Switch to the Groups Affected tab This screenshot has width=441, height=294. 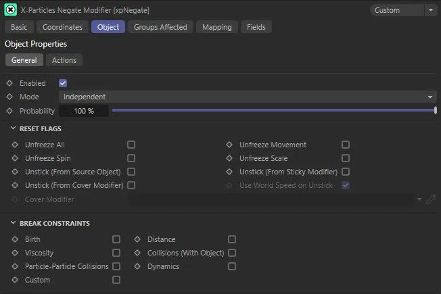160,27
